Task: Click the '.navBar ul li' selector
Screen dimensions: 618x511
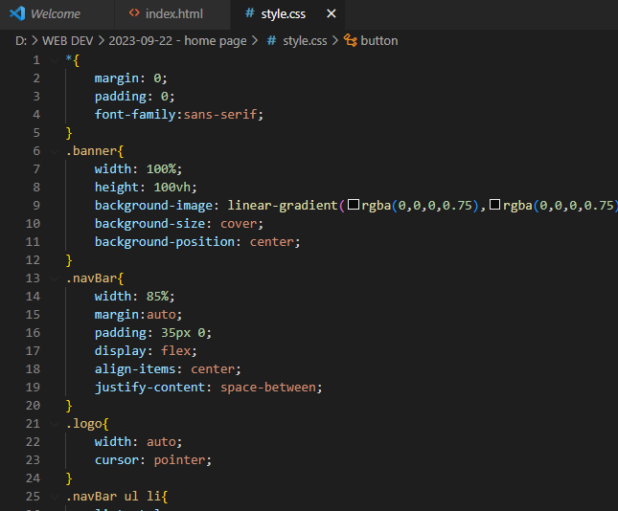Action: tap(113, 497)
